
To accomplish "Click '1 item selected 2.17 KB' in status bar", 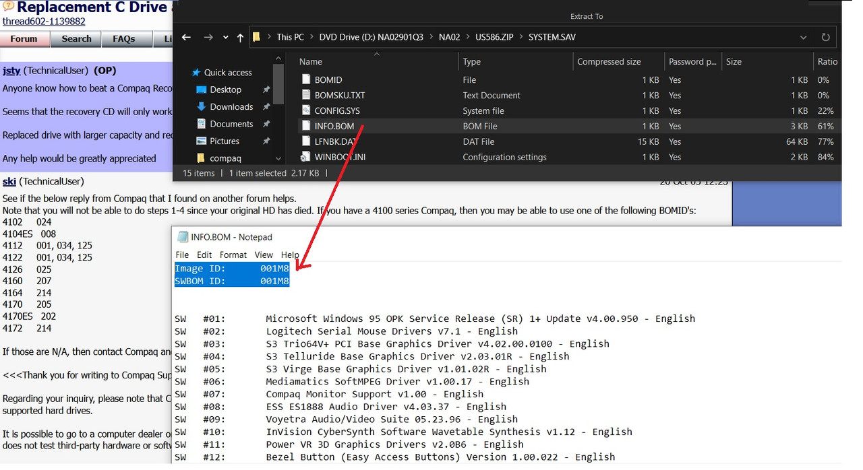I will click(x=274, y=173).
